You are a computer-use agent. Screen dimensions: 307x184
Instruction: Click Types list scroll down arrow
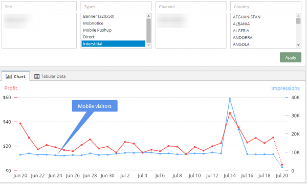[148, 45]
